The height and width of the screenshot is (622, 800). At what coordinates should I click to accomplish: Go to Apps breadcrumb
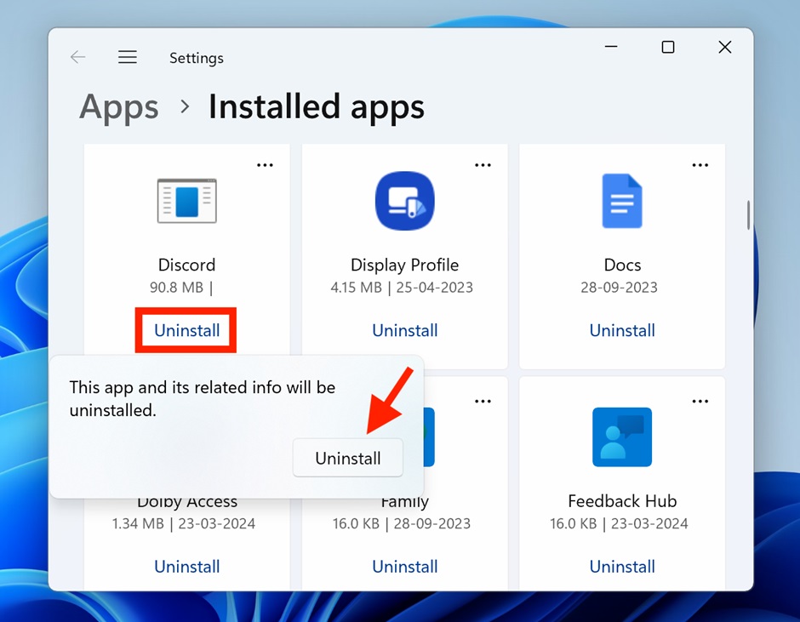point(119,108)
